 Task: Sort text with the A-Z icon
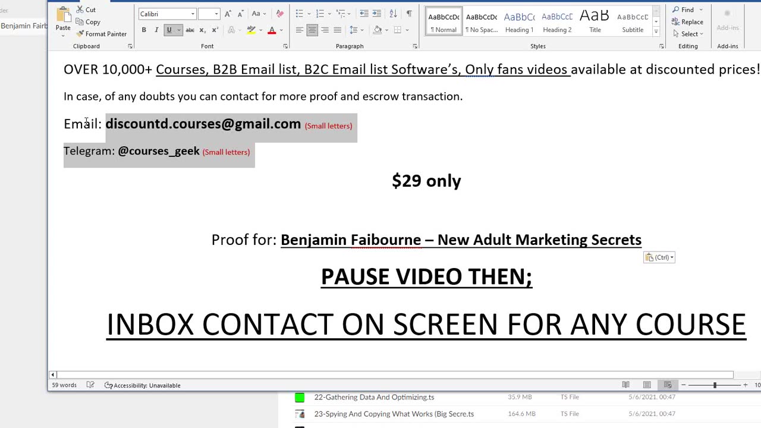393,14
